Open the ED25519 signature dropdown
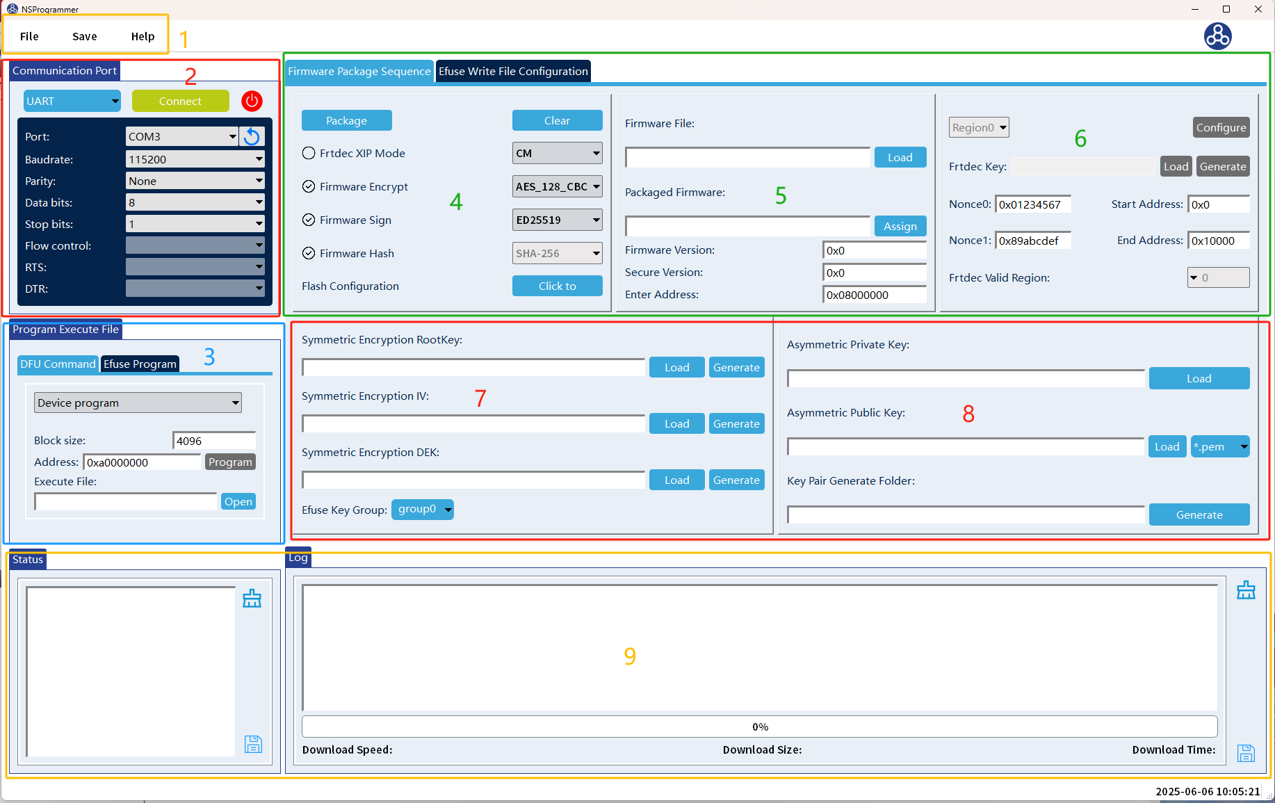This screenshot has width=1275, height=803. (x=558, y=220)
